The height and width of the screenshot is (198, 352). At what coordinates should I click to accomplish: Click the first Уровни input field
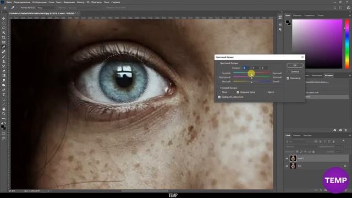coord(245,68)
